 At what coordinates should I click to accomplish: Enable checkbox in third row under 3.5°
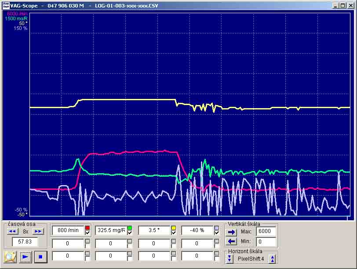[x=174, y=258]
